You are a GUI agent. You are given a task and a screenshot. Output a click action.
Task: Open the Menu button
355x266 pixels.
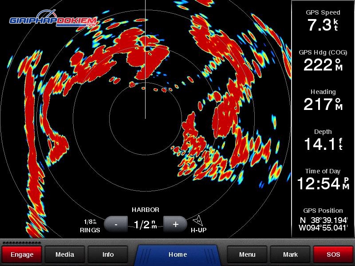pyautogui.click(x=247, y=254)
